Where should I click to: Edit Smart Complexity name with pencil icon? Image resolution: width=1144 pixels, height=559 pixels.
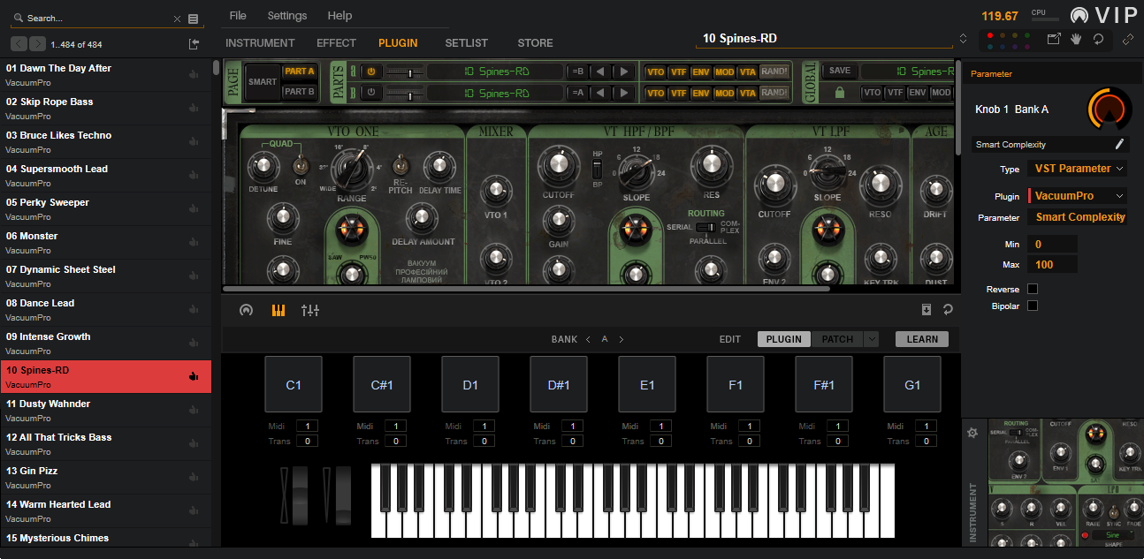point(1119,144)
